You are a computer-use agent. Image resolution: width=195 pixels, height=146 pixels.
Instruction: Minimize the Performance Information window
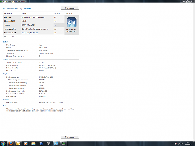(x=184, y=1)
